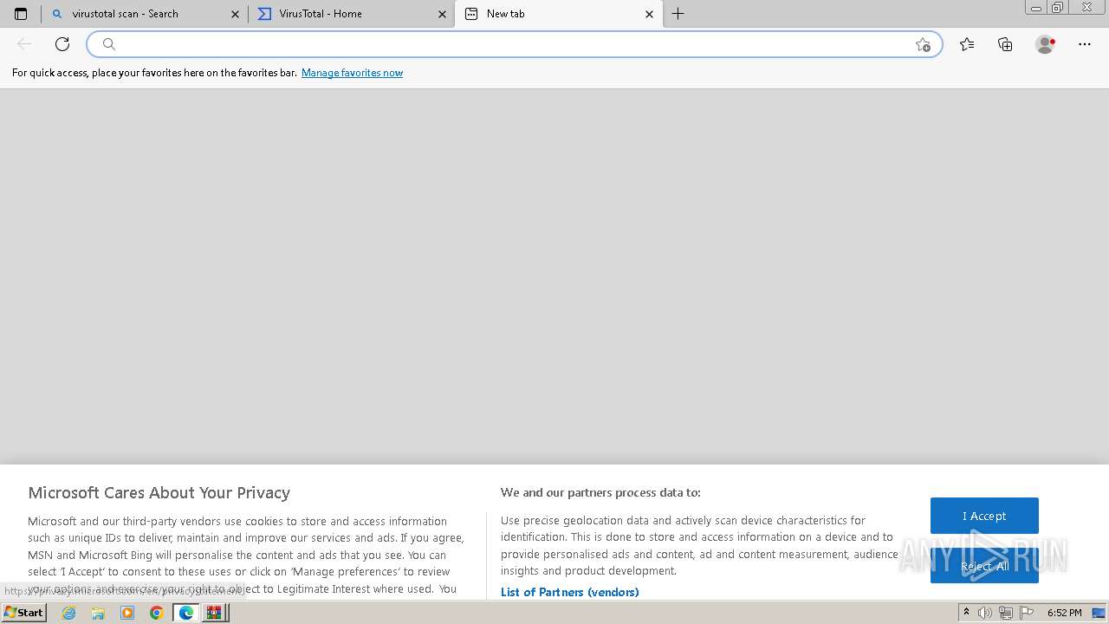Click the 6:52 PM clock
Image resolution: width=1109 pixels, height=624 pixels.
pos(1064,613)
